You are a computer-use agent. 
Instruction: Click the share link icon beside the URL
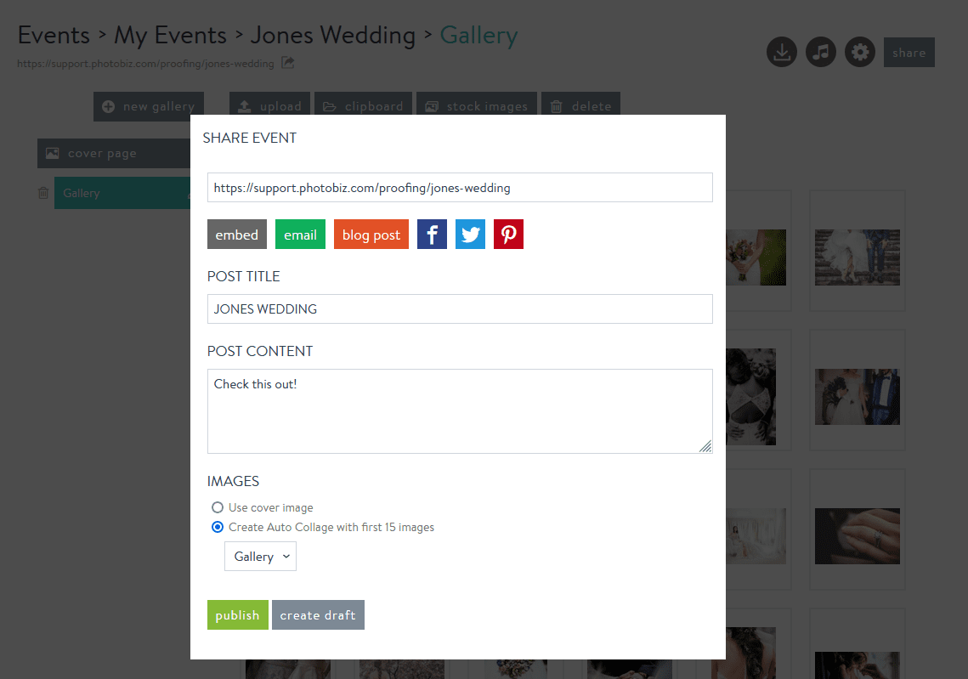tap(287, 63)
